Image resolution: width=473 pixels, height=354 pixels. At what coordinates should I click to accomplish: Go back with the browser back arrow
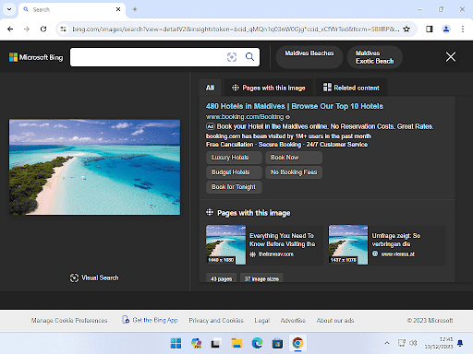10,29
